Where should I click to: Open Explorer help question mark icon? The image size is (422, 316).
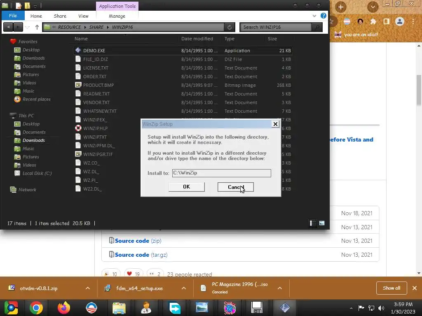click(x=323, y=16)
